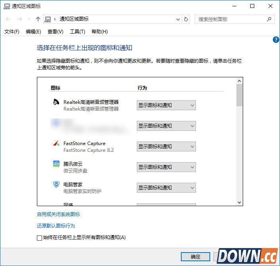Refresh the control panel page
The width and height of the screenshot is (280, 266).
(x=186, y=19)
